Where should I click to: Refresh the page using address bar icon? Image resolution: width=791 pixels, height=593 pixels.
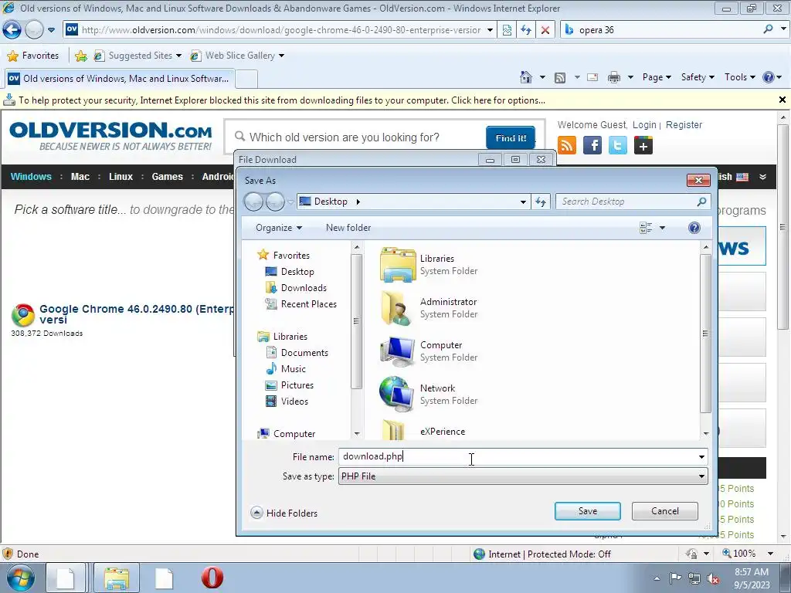point(526,30)
